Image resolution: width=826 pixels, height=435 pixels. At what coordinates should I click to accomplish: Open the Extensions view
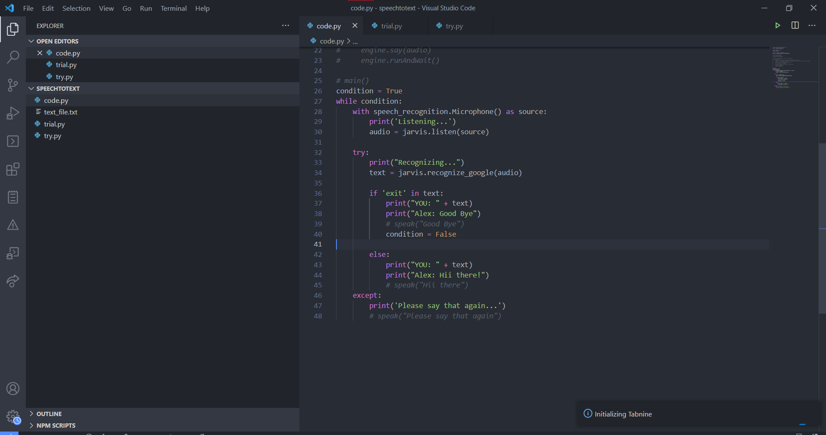(13, 169)
